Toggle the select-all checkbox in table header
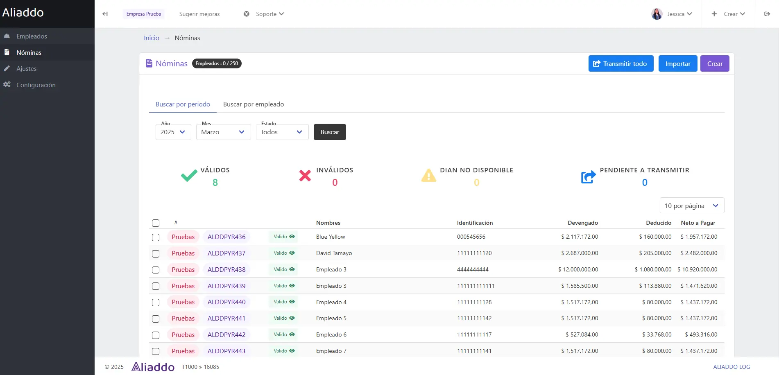This screenshot has height=375, width=779. coord(156,223)
